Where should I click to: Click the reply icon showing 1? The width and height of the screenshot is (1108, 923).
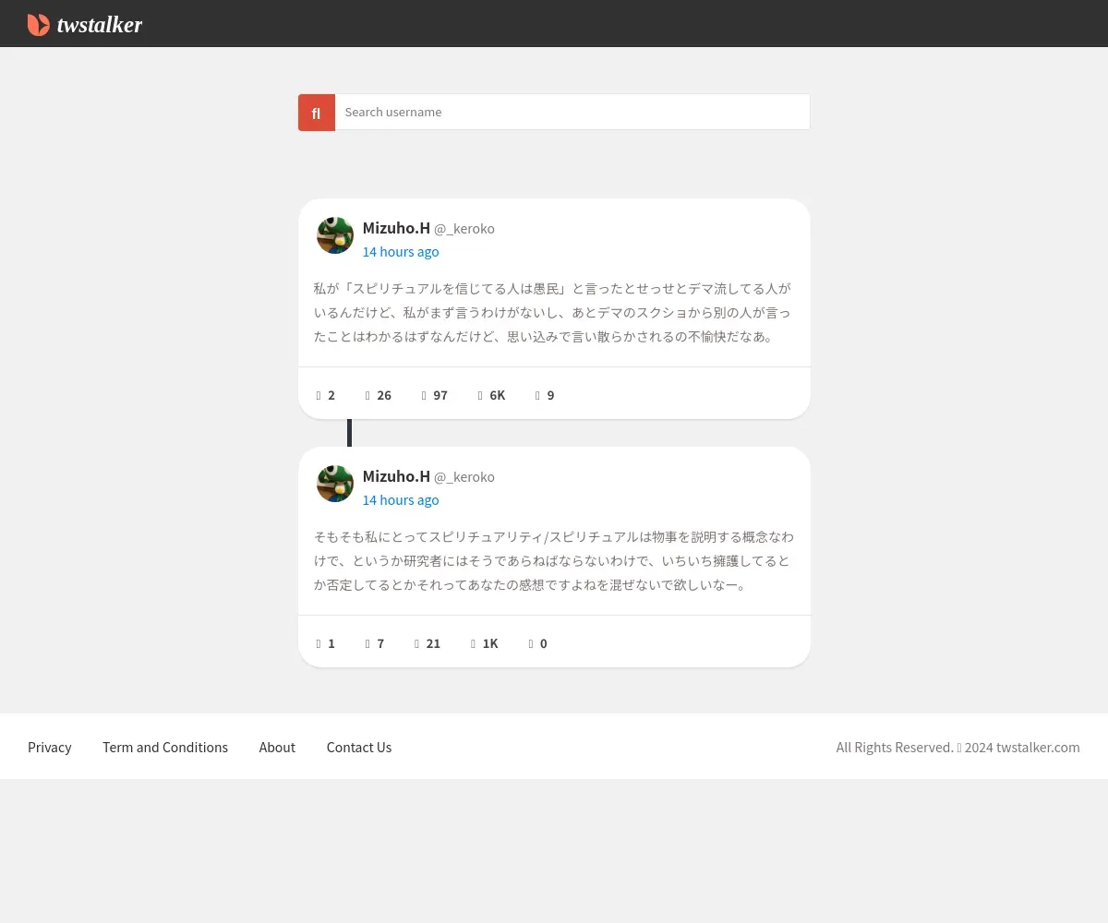pyautogui.click(x=319, y=643)
